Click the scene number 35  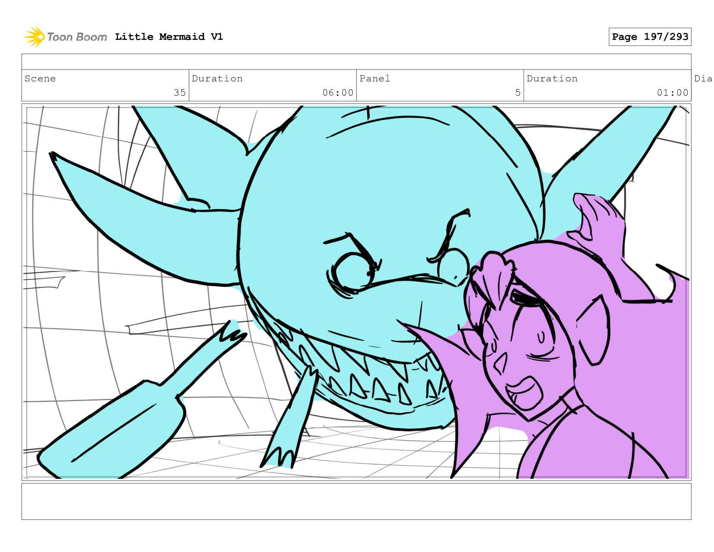(180, 93)
